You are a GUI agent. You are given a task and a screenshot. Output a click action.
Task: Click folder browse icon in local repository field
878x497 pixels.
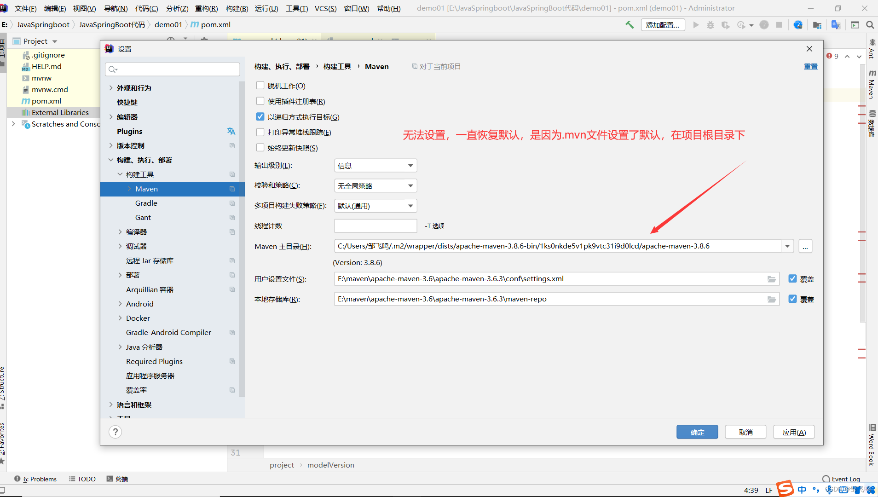pyautogui.click(x=772, y=299)
